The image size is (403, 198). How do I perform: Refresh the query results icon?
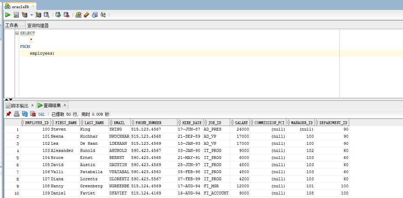[25, 114]
